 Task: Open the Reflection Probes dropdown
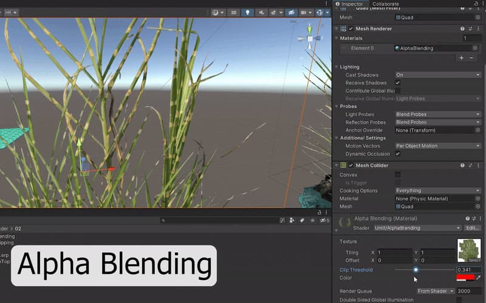(437, 122)
